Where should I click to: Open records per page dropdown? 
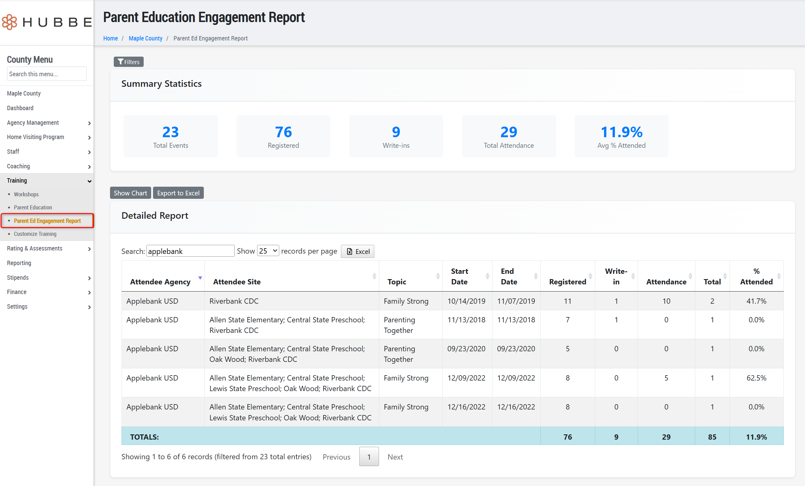[x=268, y=251]
